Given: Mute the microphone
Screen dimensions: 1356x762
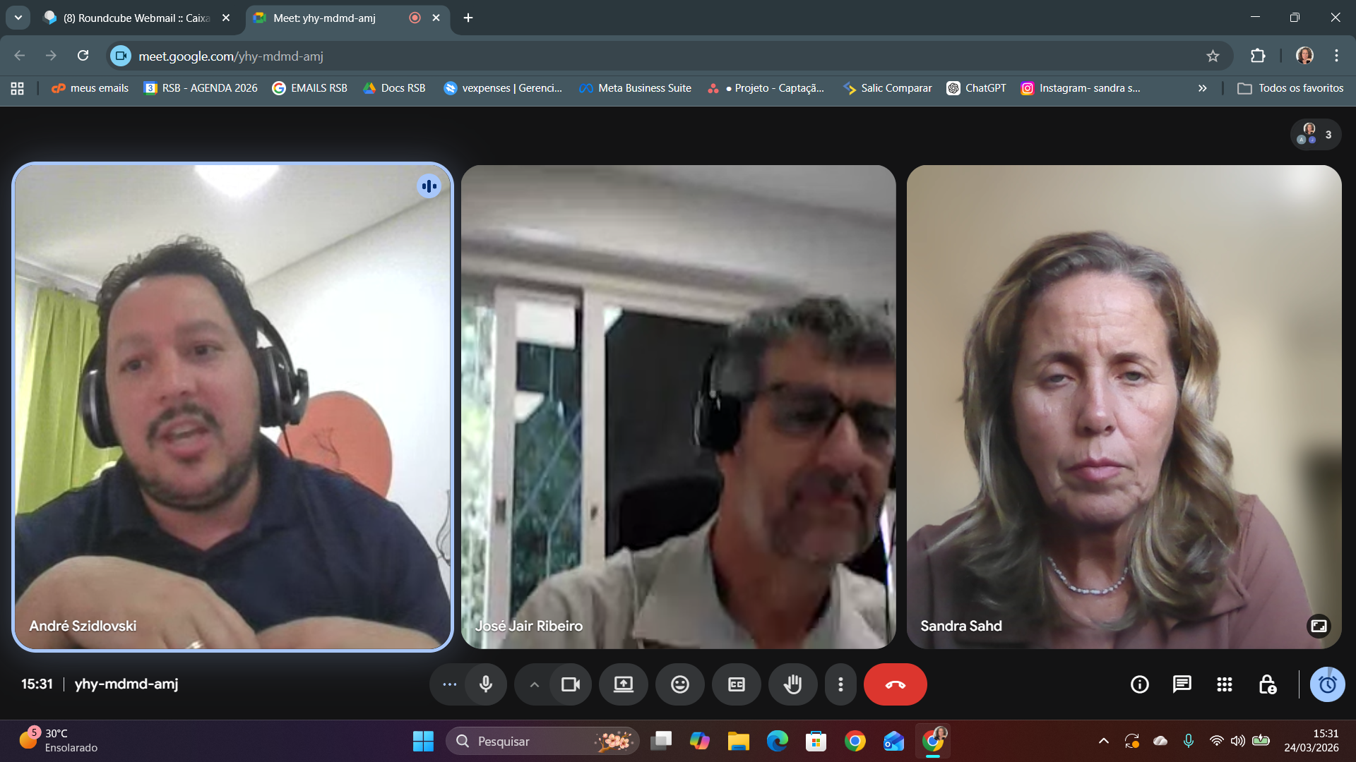Looking at the screenshot, I should click(x=486, y=684).
